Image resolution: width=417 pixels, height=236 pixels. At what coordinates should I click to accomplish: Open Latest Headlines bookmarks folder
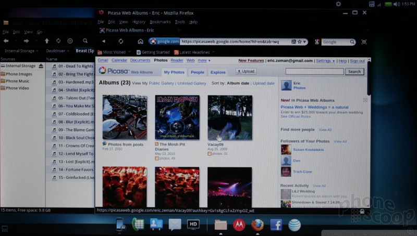pyautogui.click(x=194, y=52)
